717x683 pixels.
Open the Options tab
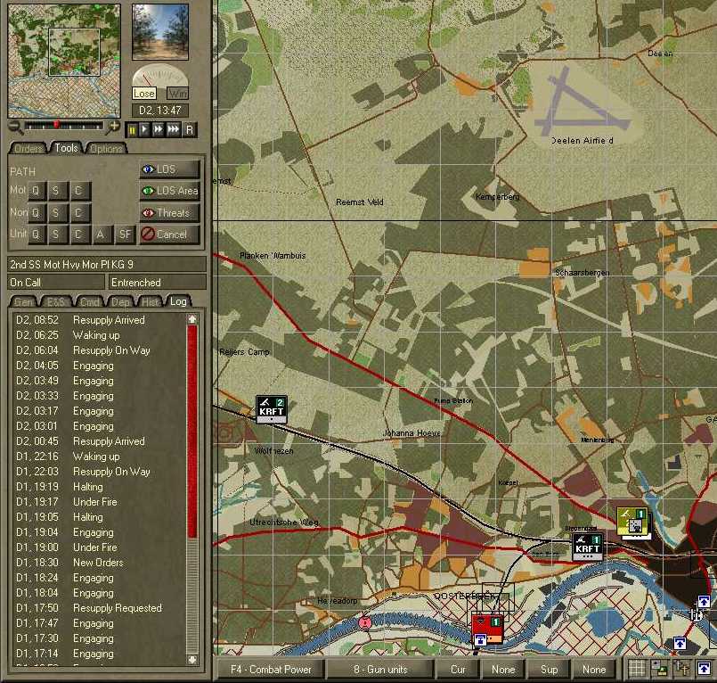106,148
